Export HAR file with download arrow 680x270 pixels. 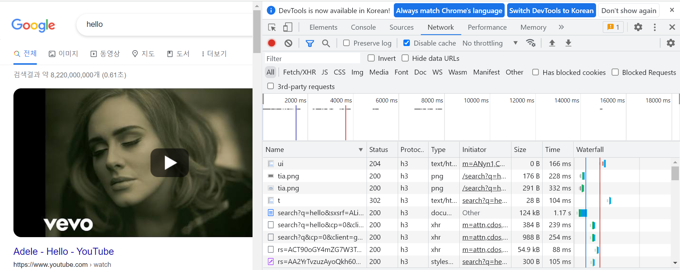click(x=568, y=43)
